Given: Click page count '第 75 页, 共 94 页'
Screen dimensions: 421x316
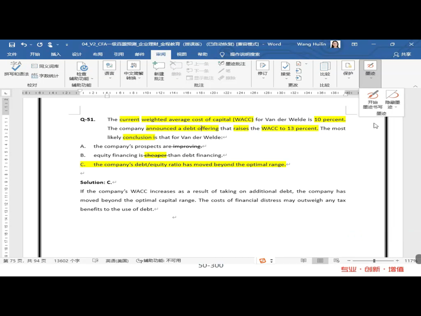Looking at the screenshot, I should click(x=25, y=260).
